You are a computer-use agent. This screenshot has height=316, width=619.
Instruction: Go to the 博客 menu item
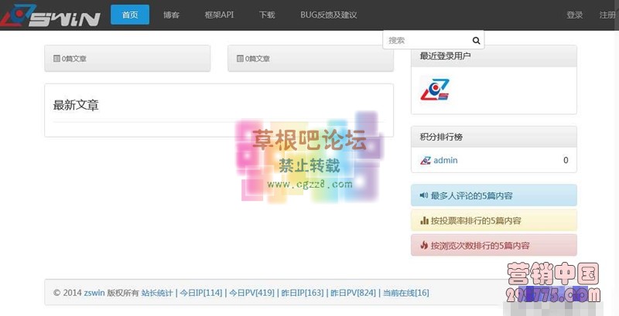pyautogui.click(x=171, y=15)
